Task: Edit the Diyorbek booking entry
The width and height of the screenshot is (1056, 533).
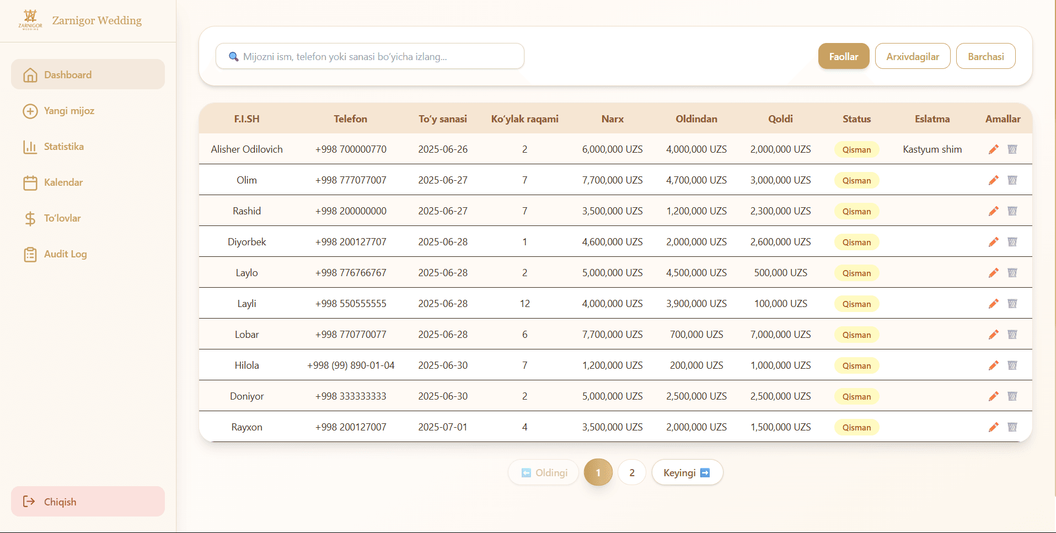Action: coord(993,242)
